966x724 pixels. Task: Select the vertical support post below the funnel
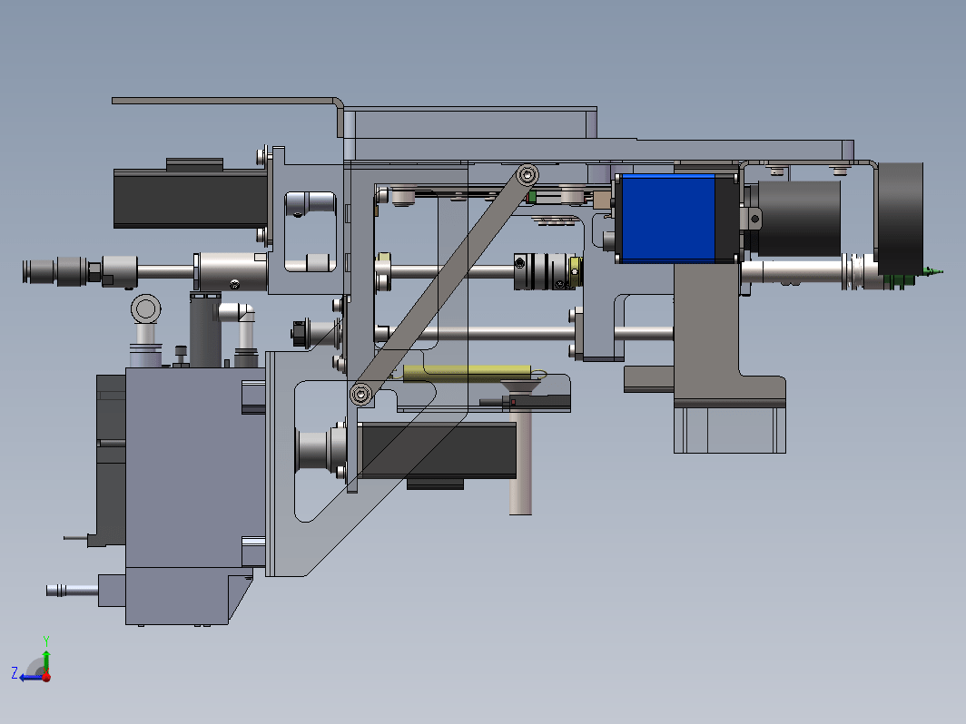[x=521, y=463]
